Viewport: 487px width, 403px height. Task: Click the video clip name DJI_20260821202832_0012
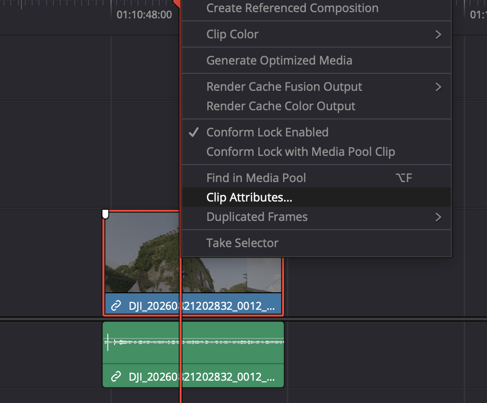(x=202, y=306)
